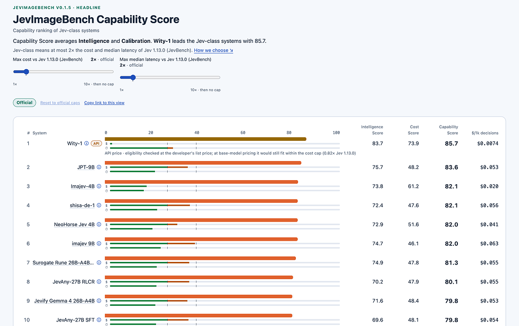Open the Imajev-4B system link
The image size is (519, 326).
(82, 186)
